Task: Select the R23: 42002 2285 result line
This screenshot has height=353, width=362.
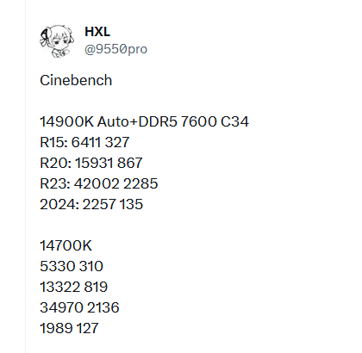Action: [99, 183]
